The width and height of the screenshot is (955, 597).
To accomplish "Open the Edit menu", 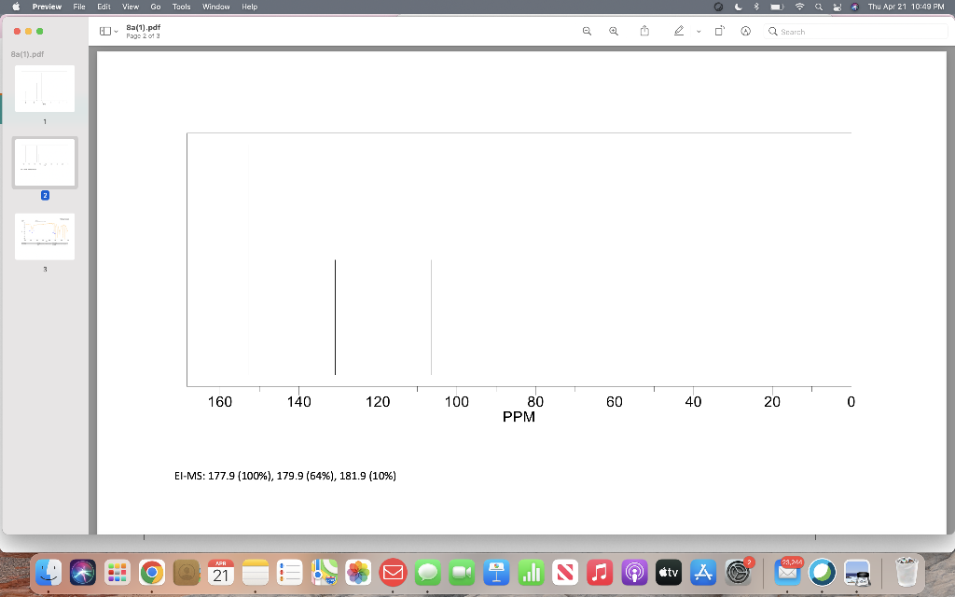I will (x=104, y=7).
